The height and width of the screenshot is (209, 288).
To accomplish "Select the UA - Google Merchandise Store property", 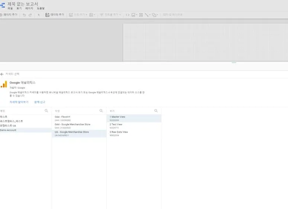I will tap(79, 133).
